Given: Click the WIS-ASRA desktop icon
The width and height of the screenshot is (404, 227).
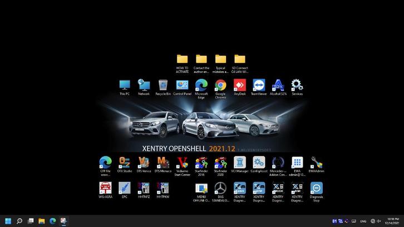Looking at the screenshot, I should pos(105,188).
